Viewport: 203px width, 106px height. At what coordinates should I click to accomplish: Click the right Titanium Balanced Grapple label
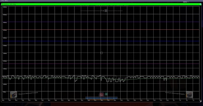175,93
